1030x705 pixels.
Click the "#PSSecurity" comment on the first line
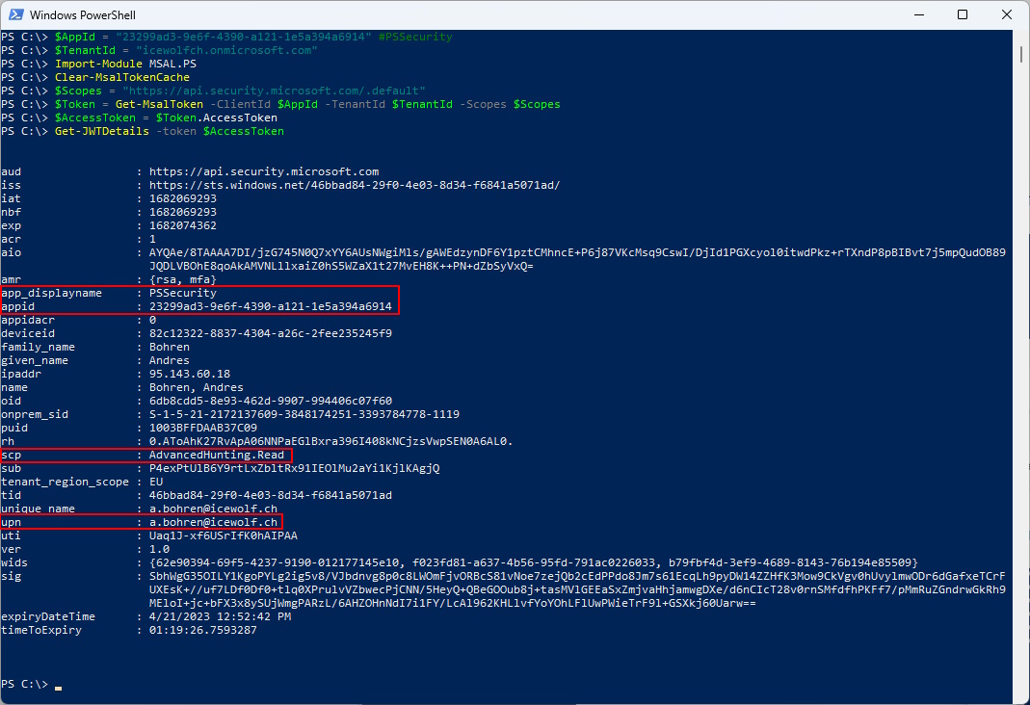(416, 37)
